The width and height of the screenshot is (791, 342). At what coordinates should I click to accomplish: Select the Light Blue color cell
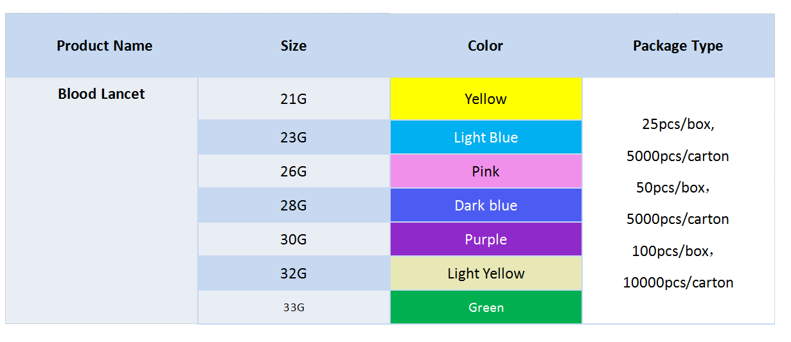click(486, 137)
